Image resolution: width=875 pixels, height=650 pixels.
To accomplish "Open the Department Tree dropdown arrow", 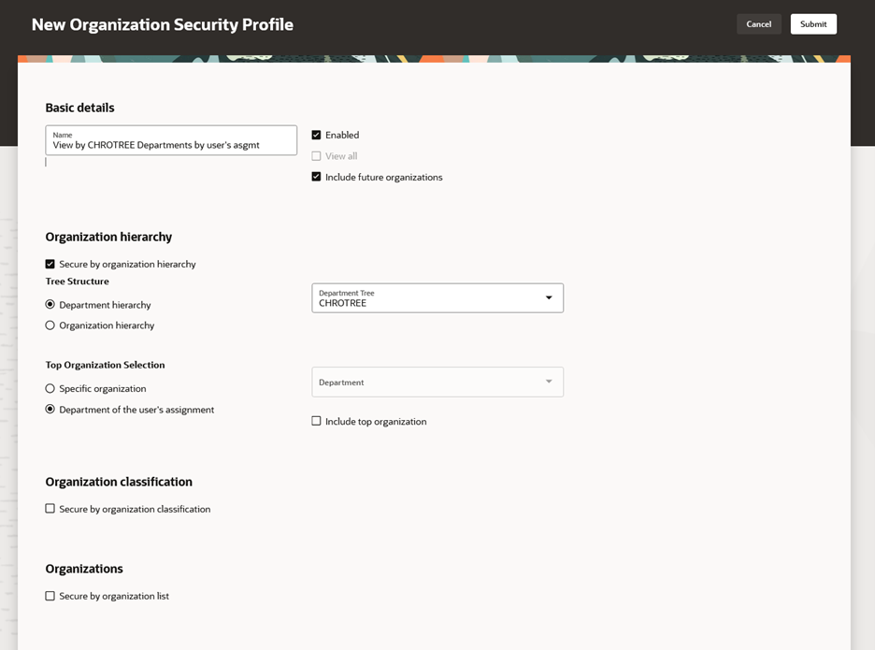I will point(549,298).
